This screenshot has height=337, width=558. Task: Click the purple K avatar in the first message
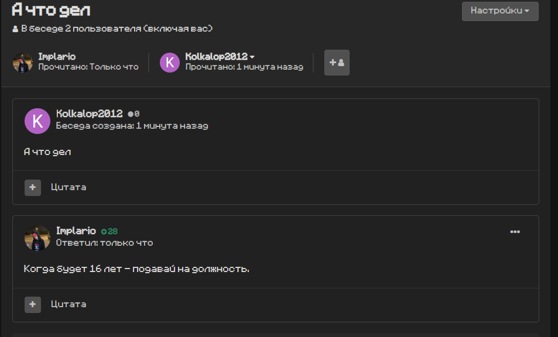tap(37, 121)
